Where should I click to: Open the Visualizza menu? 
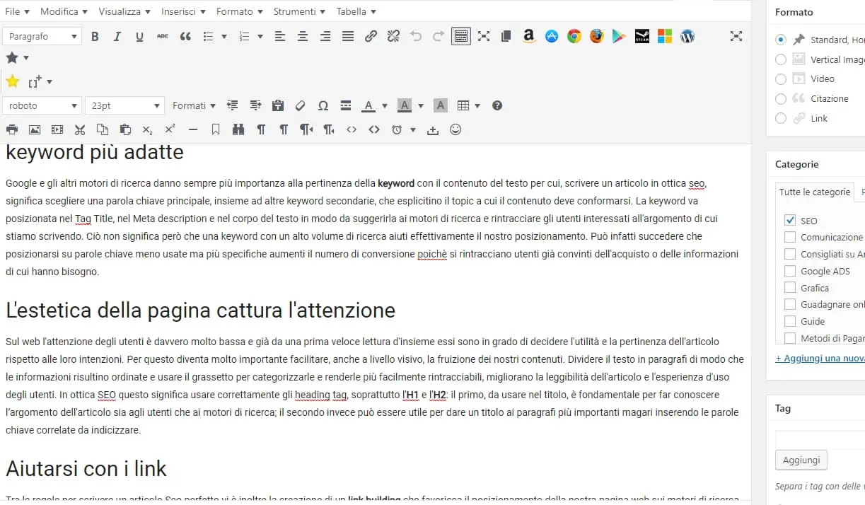click(124, 11)
